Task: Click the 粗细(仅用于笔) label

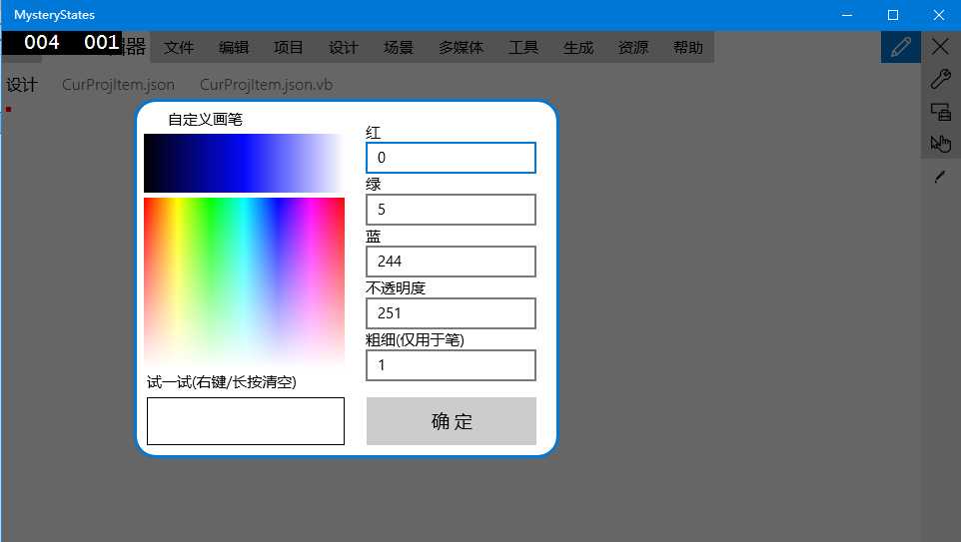Action: tap(415, 340)
